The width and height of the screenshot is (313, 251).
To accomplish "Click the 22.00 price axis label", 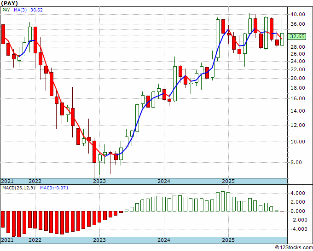I will tap(297, 69).
